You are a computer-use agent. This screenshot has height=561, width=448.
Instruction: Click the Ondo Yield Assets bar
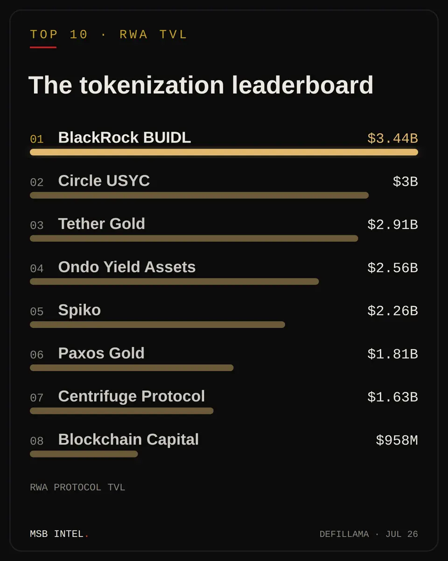tap(175, 281)
